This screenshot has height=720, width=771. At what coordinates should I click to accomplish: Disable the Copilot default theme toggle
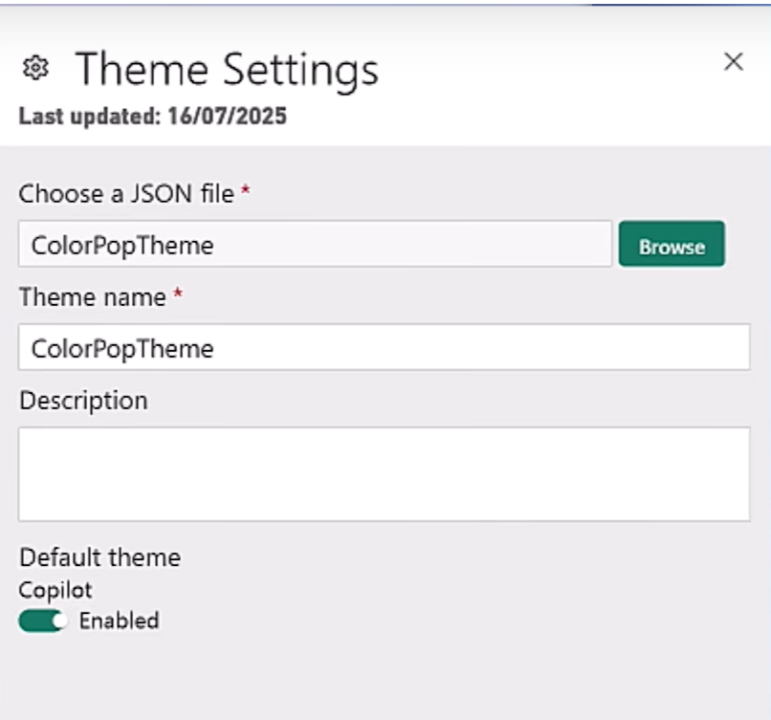[x=42, y=621]
